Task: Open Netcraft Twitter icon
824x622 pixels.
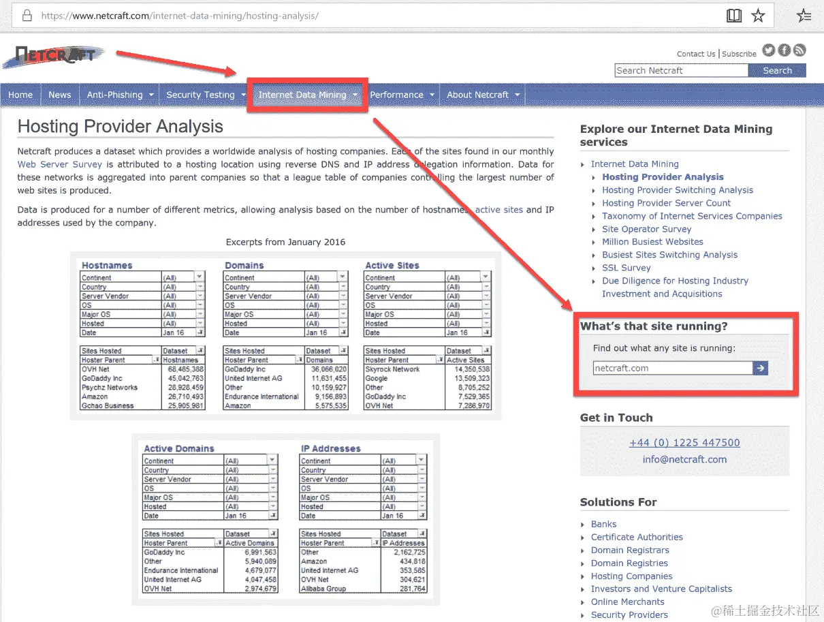Action: pyautogui.click(x=768, y=50)
